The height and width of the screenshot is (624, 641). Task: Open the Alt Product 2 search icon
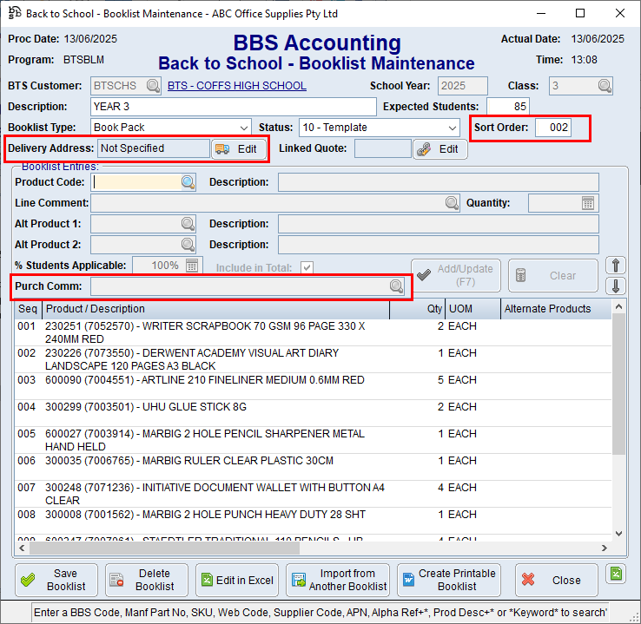coord(188,245)
